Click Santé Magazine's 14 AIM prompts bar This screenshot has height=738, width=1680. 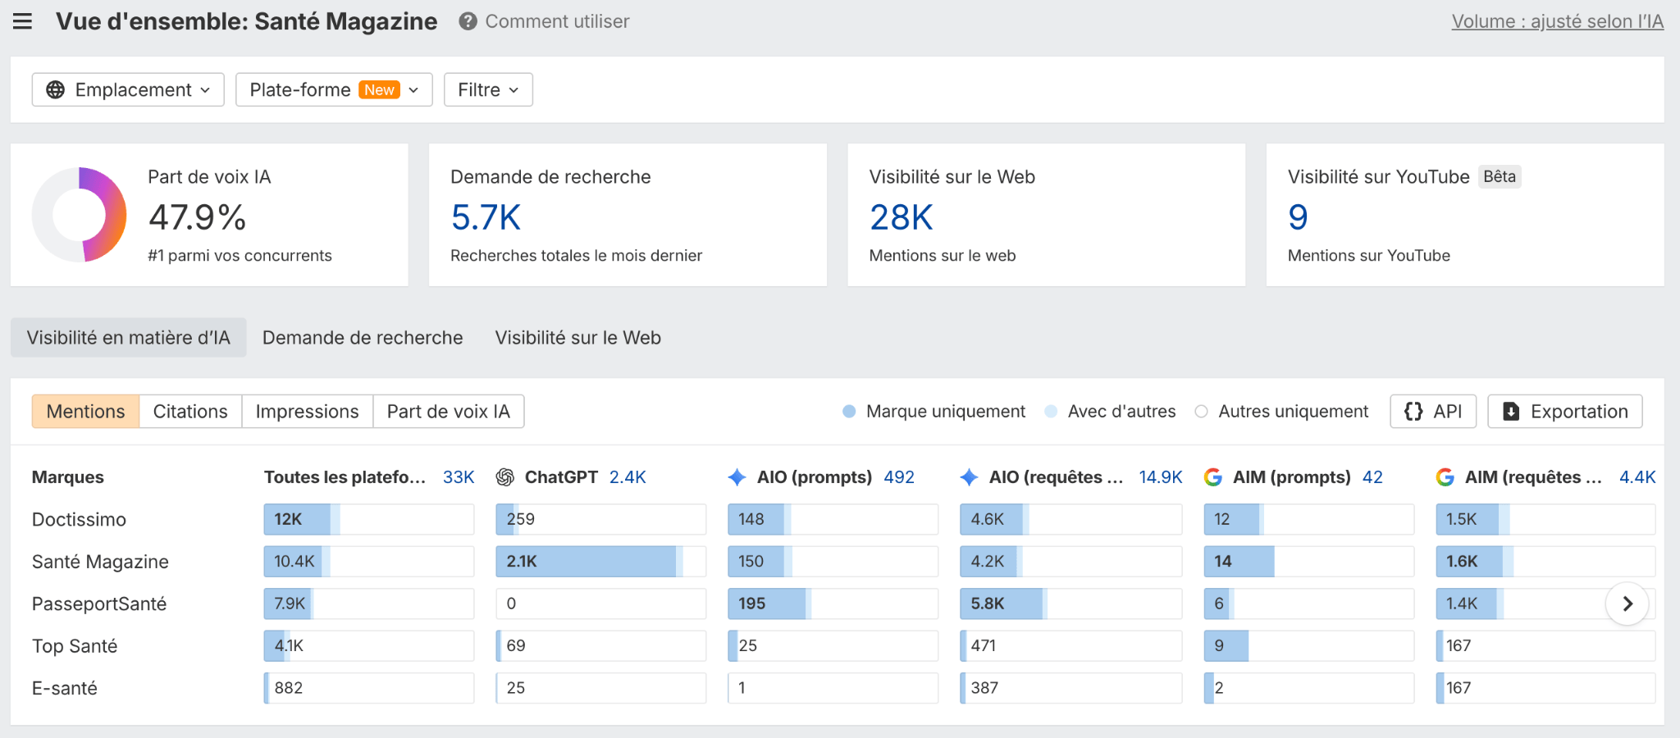pyautogui.click(x=1309, y=562)
